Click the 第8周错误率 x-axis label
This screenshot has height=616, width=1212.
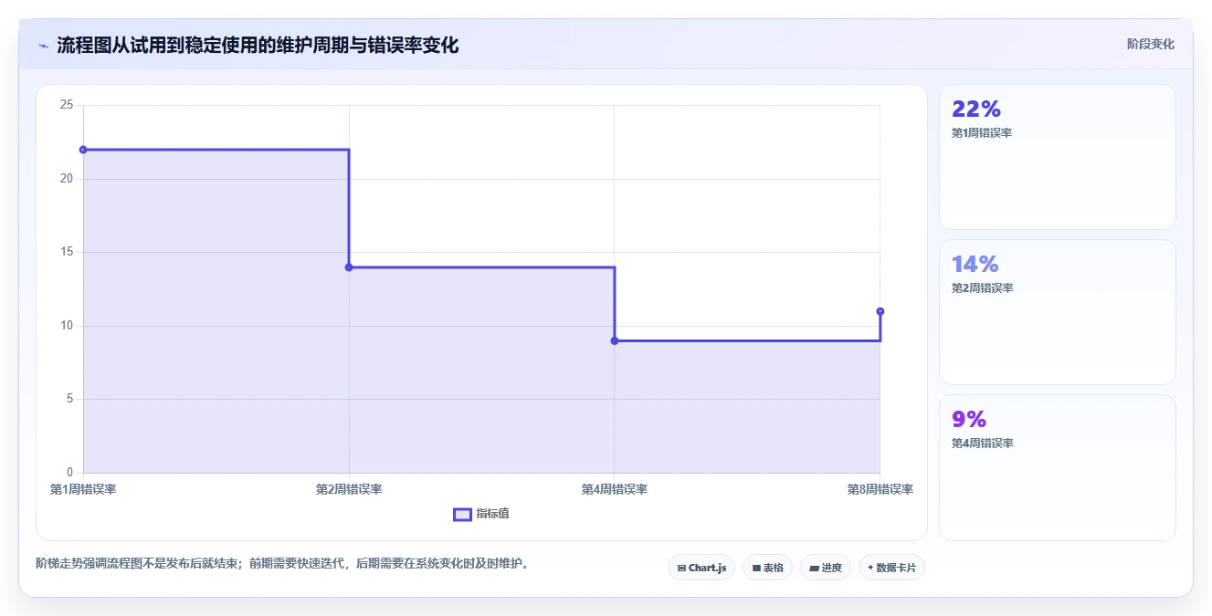click(880, 489)
